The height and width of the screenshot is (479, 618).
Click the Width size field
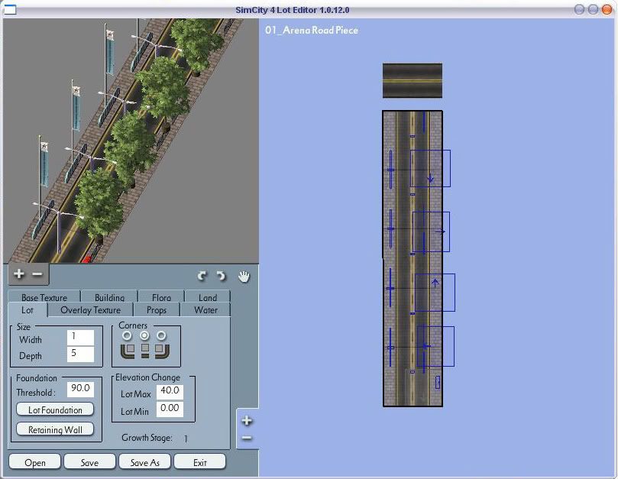pyautogui.click(x=80, y=338)
